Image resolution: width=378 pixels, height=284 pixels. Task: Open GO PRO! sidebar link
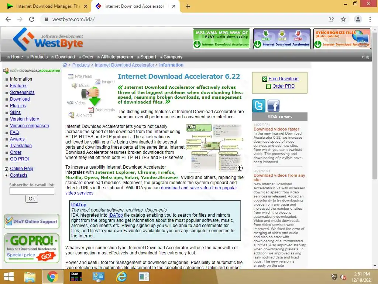tap(19, 159)
